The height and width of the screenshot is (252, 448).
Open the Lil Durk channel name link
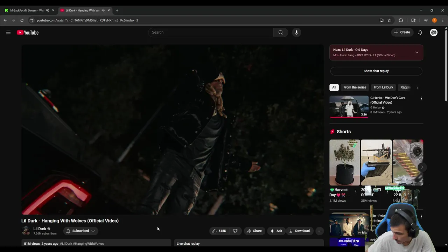40,229
